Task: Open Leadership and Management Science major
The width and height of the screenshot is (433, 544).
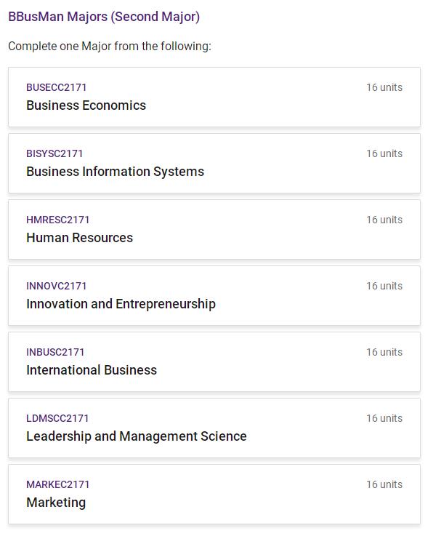Action: point(214,428)
